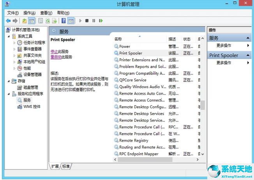
Task: Expand the 共享文件夹 node arrow
Action: coord(14,55)
